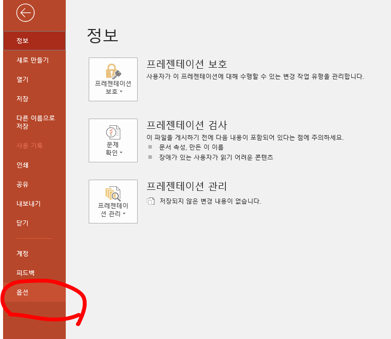Click the 문서 속성, 만든 이 이름 text
Image resolution: width=391 pixels, height=339 pixels.
pos(191,147)
